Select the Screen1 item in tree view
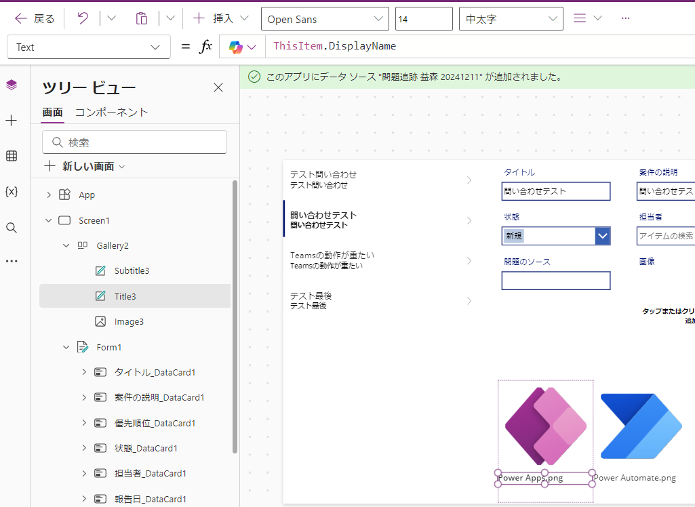The height and width of the screenshot is (507, 695). tap(94, 220)
